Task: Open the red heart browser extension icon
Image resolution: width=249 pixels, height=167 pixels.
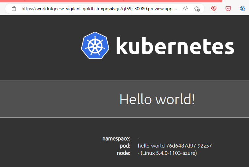Action: [214, 9]
